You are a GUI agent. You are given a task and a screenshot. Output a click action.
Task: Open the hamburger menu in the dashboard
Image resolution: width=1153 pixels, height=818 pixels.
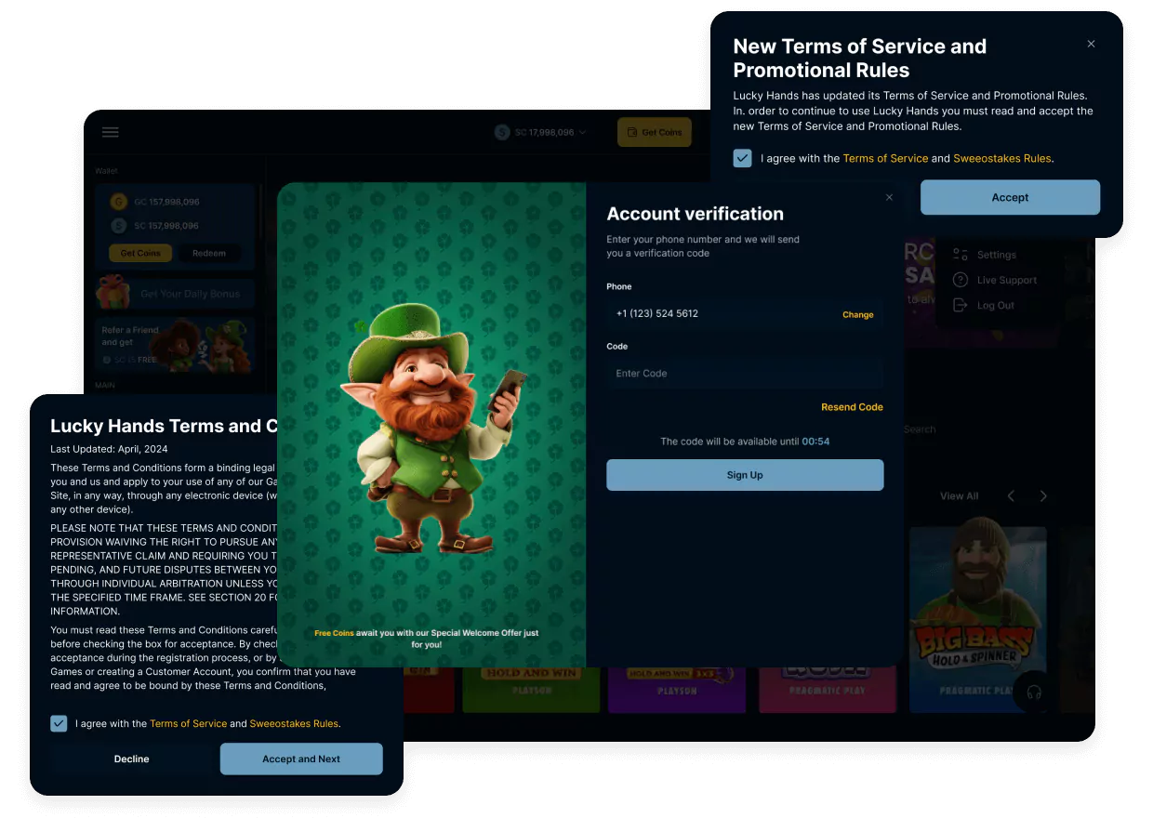point(111,132)
